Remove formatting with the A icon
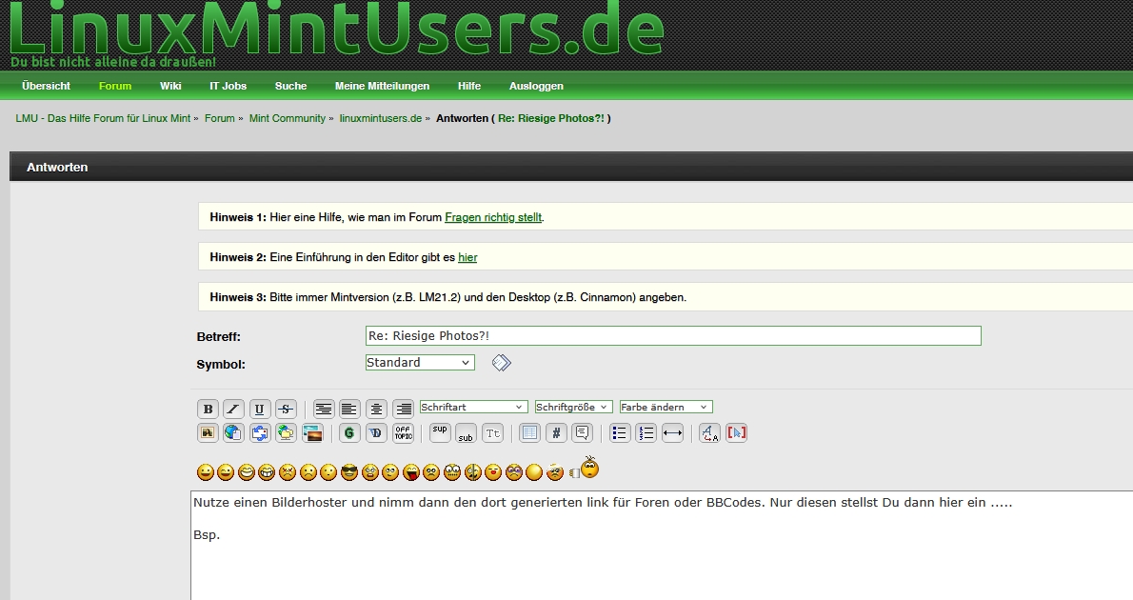 click(709, 432)
